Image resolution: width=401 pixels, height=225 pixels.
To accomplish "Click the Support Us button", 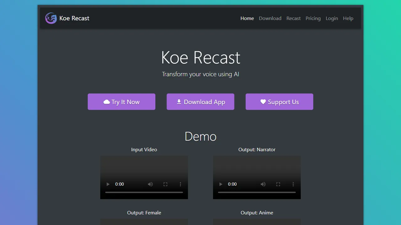I will [279, 102].
